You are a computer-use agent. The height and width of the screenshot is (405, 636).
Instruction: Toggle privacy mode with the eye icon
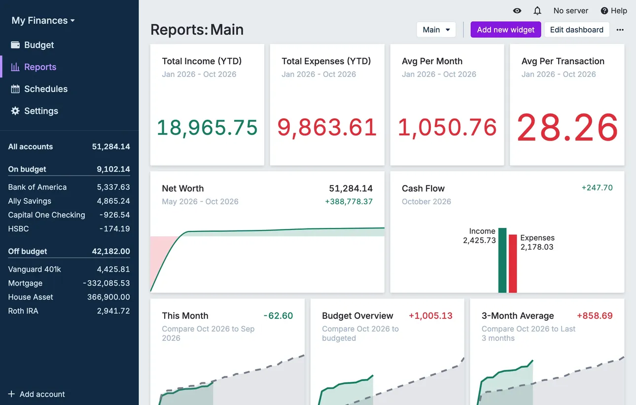[x=517, y=11]
